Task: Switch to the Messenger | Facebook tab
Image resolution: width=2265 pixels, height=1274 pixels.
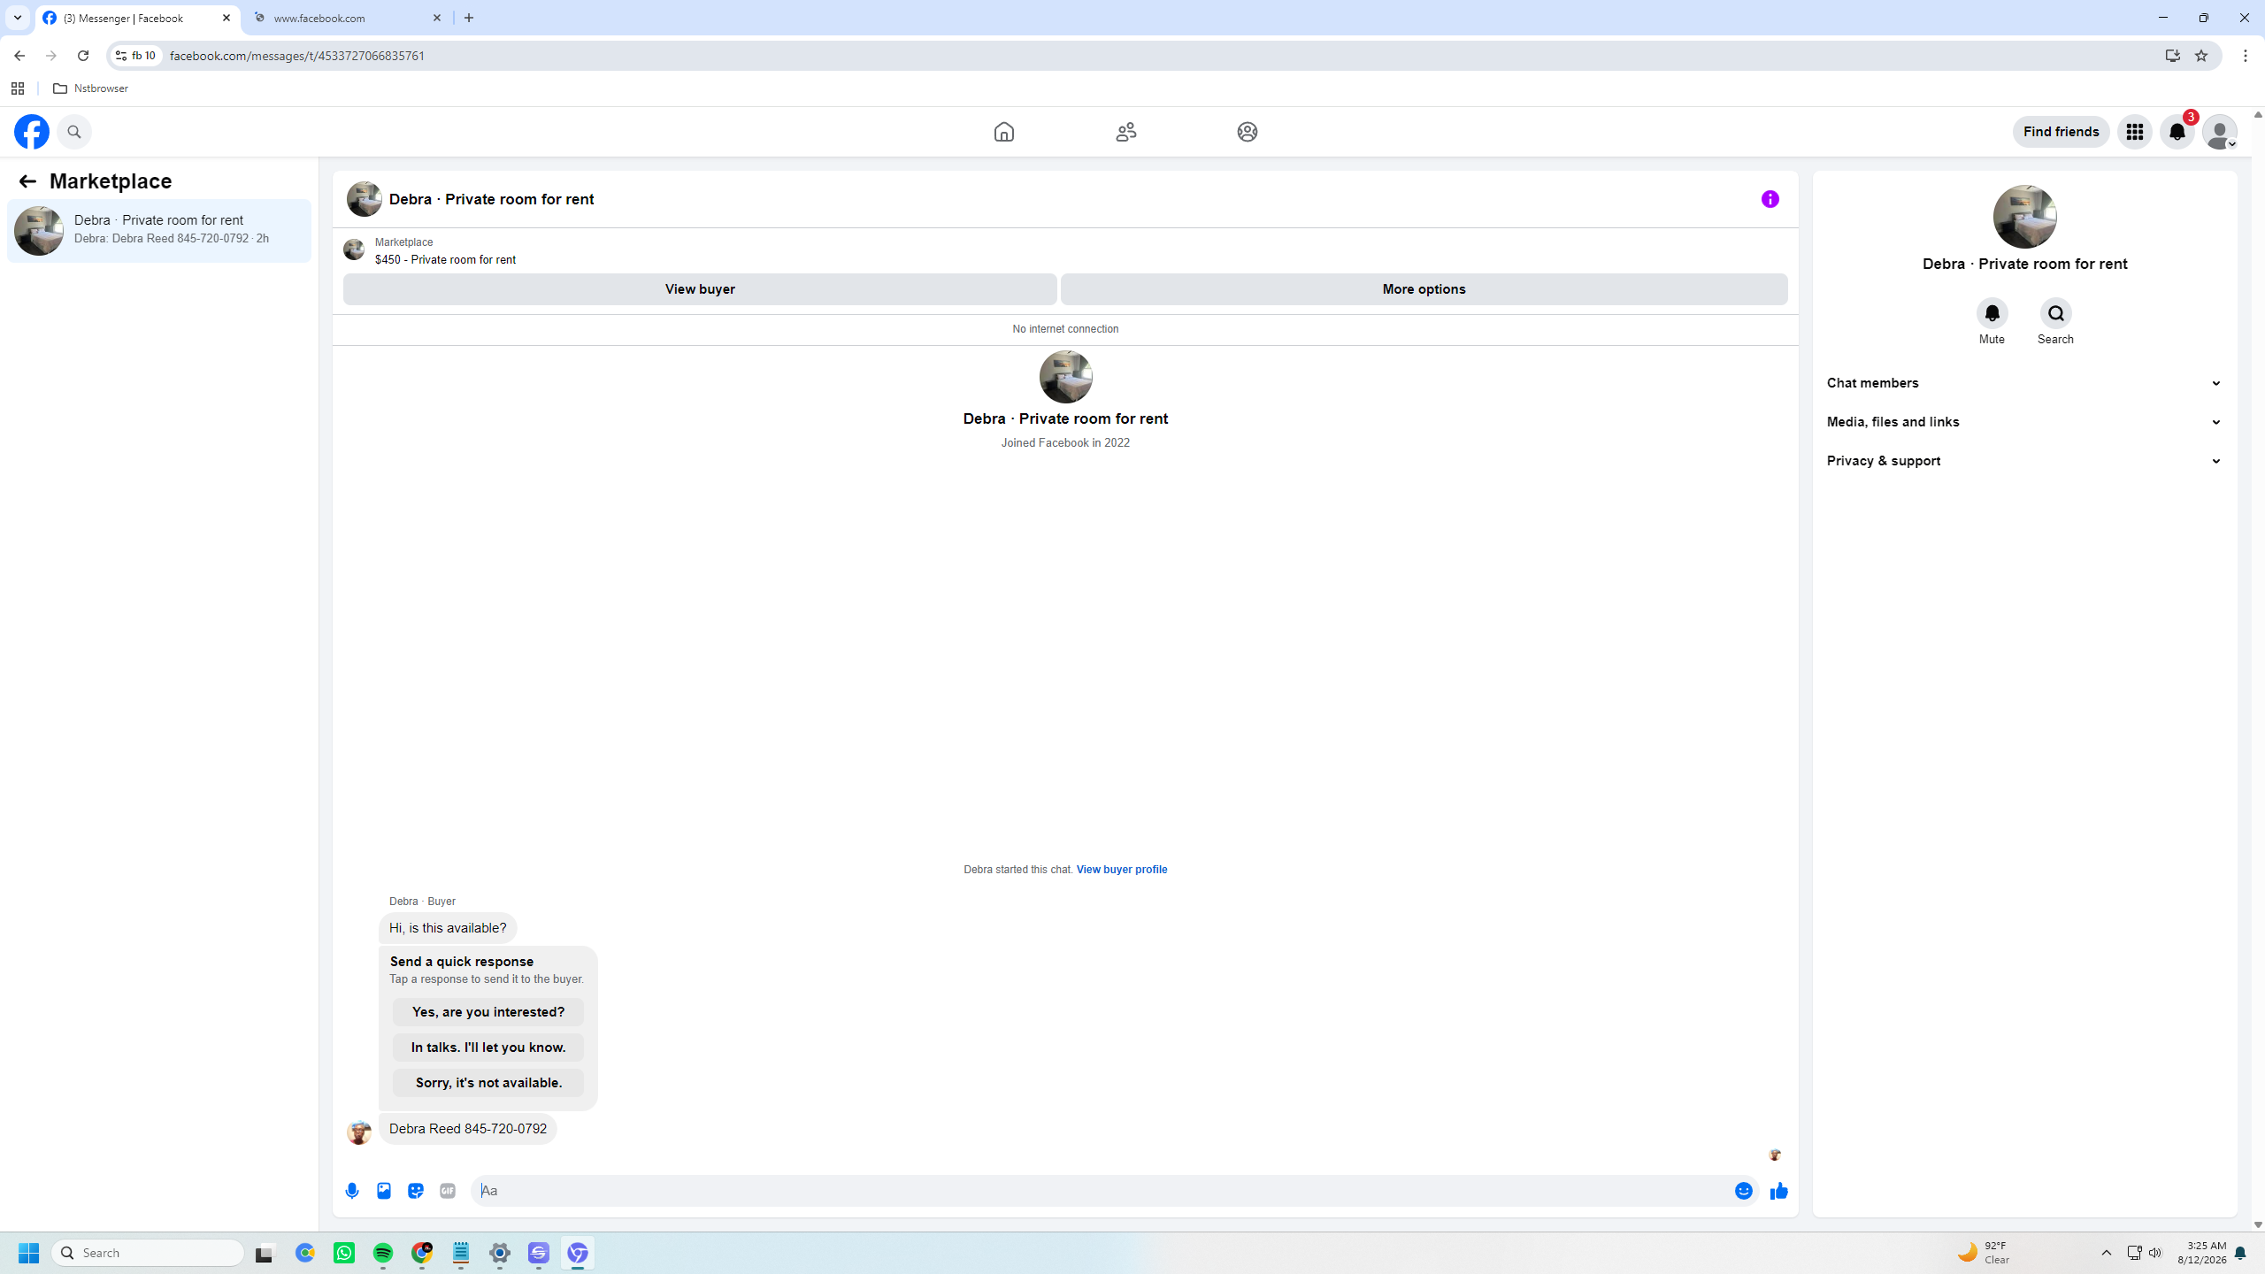Action: tap(137, 18)
